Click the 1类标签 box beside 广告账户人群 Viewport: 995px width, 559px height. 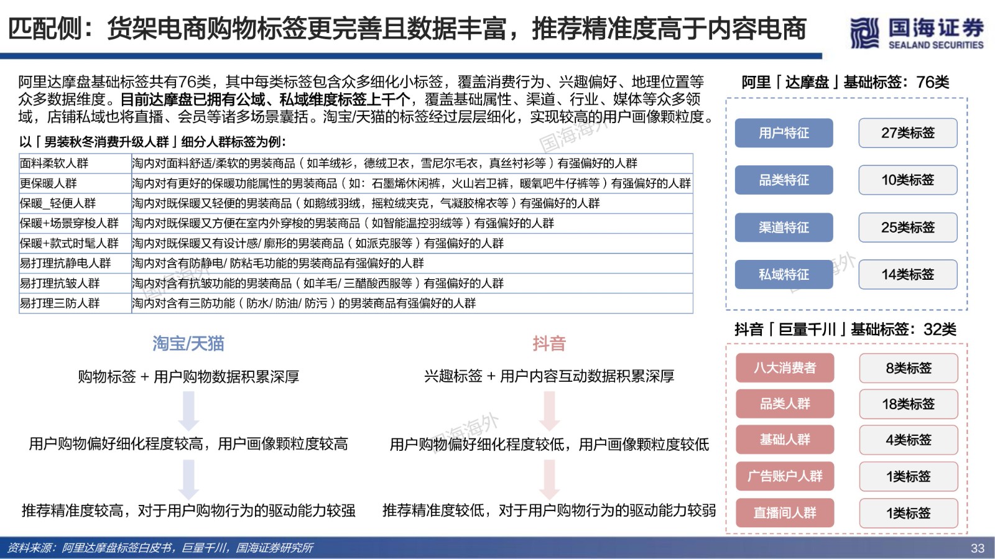(x=909, y=476)
